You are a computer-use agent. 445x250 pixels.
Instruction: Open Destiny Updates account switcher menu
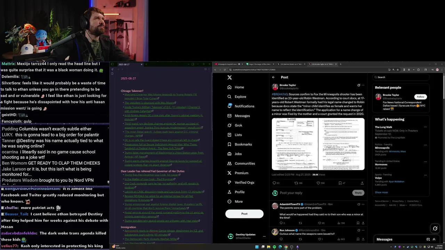click(x=264, y=236)
